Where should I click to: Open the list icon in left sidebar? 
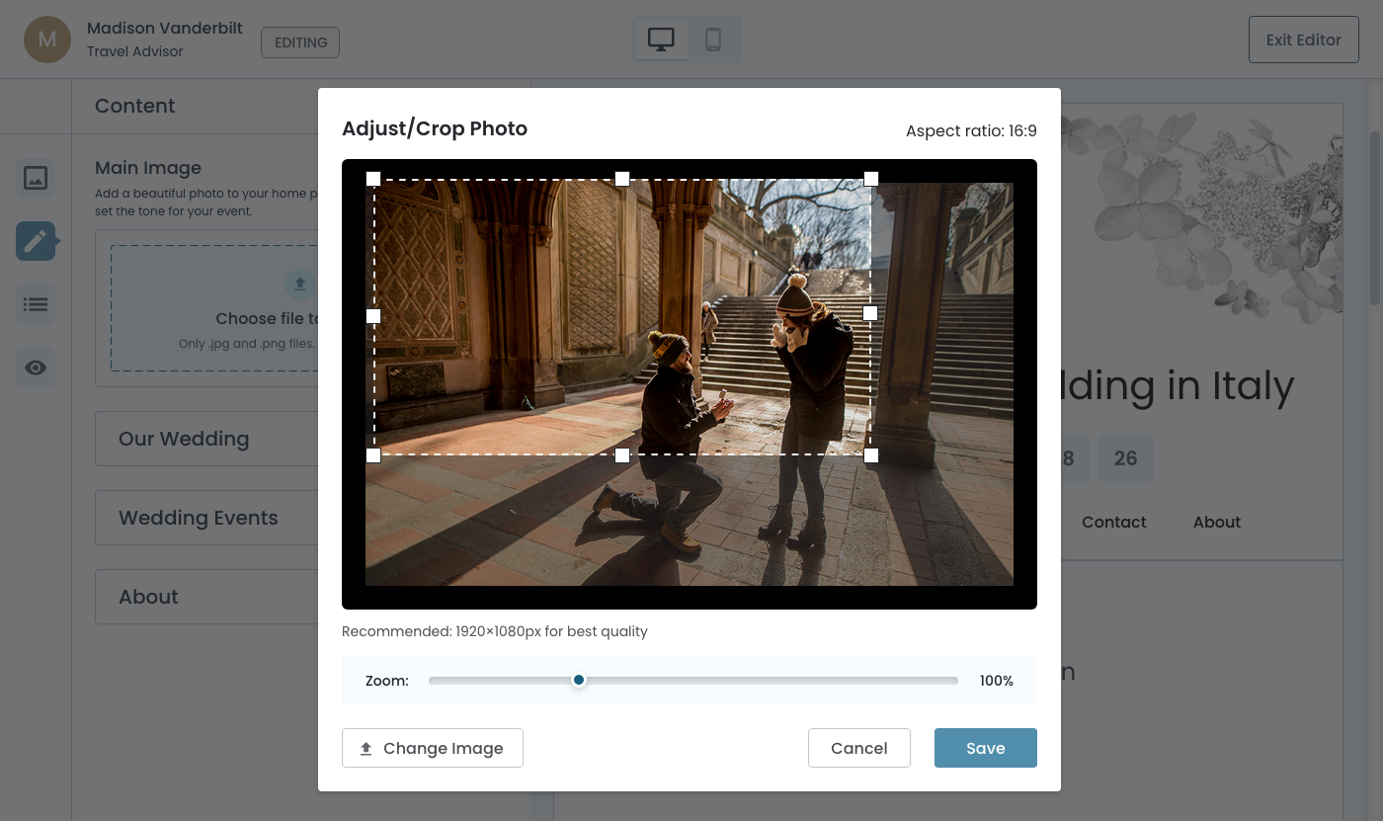36,304
